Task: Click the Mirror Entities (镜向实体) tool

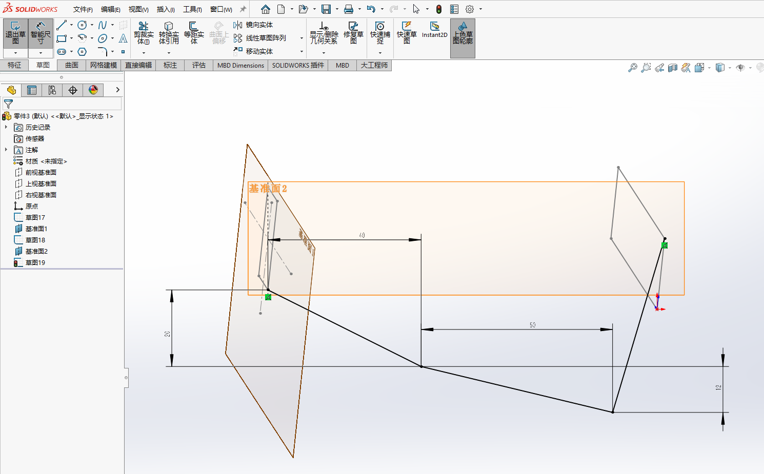Action: (x=253, y=25)
